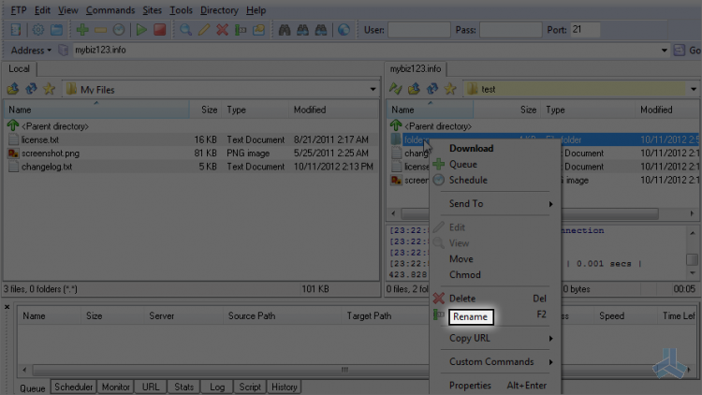Click the Pass input field
702x395 pixels.
point(510,30)
